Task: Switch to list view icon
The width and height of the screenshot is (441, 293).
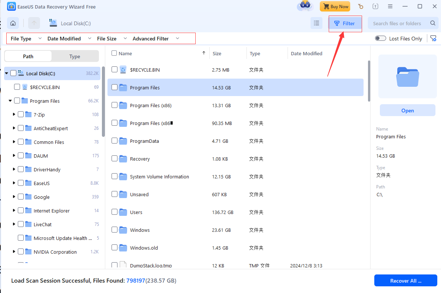Action: pyautogui.click(x=316, y=23)
